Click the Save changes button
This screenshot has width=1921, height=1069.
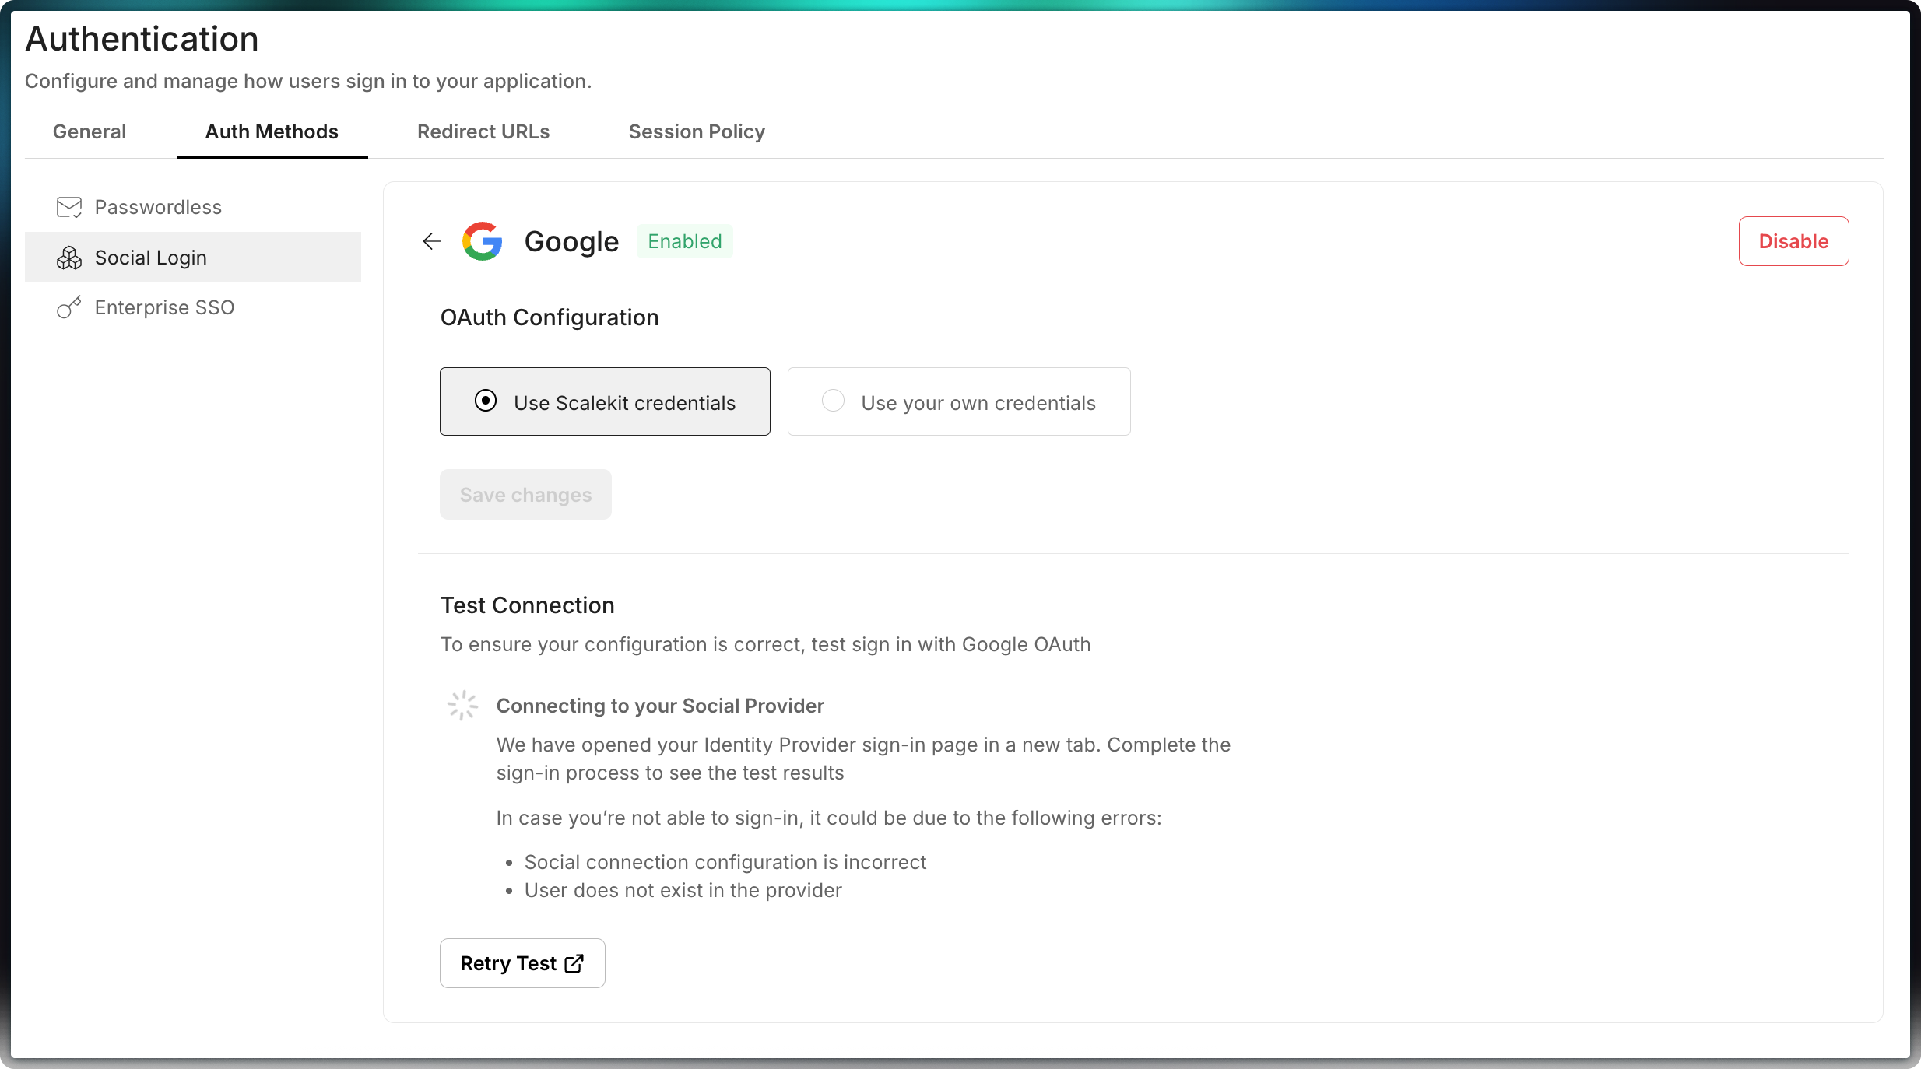coord(525,495)
